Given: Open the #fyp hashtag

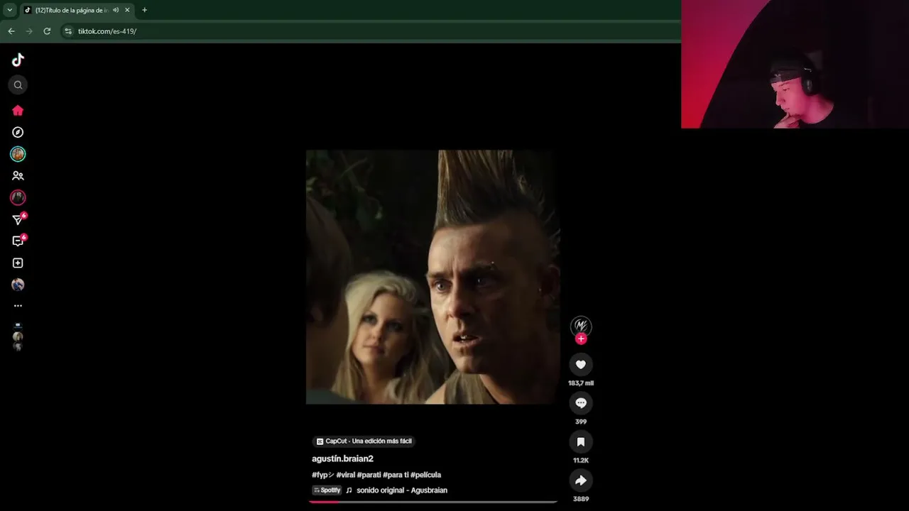Looking at the screenshot, I should [323, 475].
